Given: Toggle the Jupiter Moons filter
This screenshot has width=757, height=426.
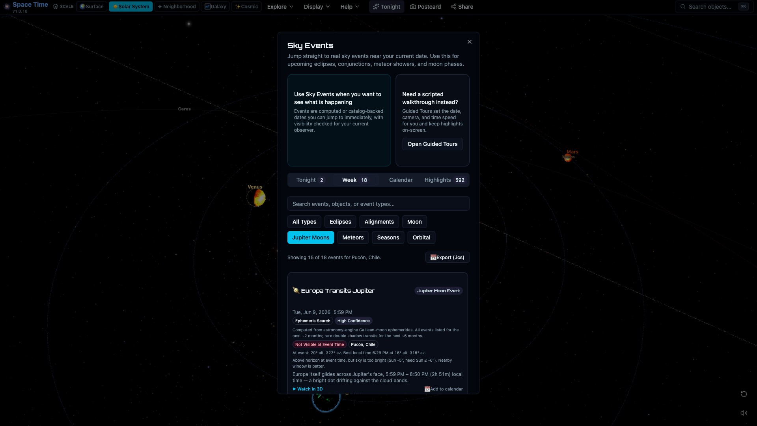Looking at the screenshot, I should pyautogui.click(x=311, y=237).
